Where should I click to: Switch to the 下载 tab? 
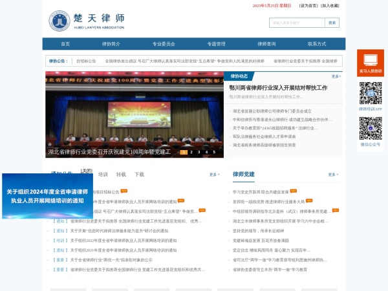pos(139,175)
